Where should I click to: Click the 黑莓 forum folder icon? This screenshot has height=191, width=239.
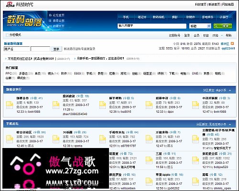pos(196,181)
